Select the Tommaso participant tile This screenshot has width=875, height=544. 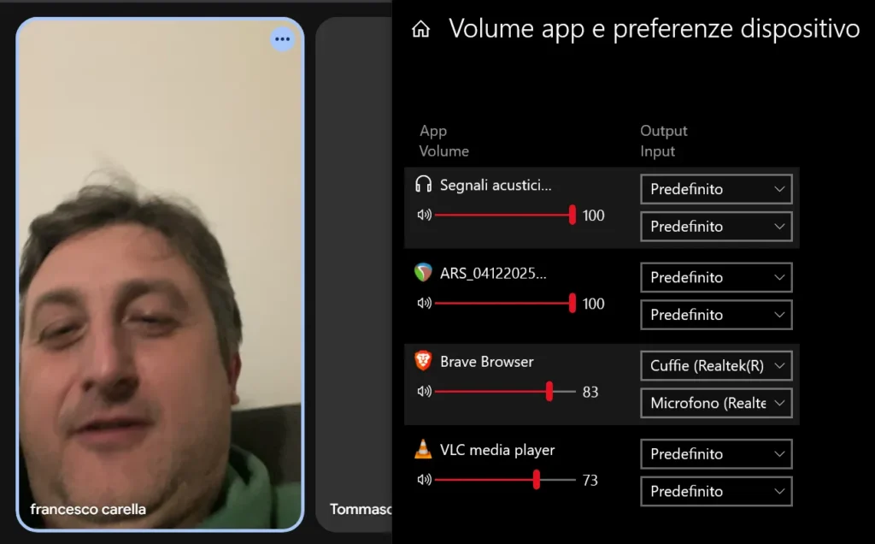[354, 275]
